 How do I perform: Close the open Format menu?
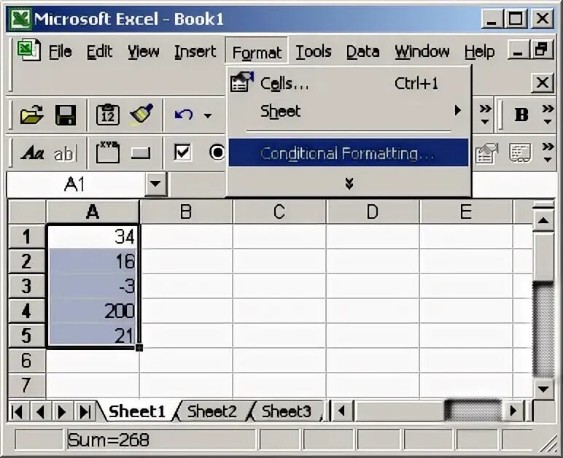(x=257, y=53)
